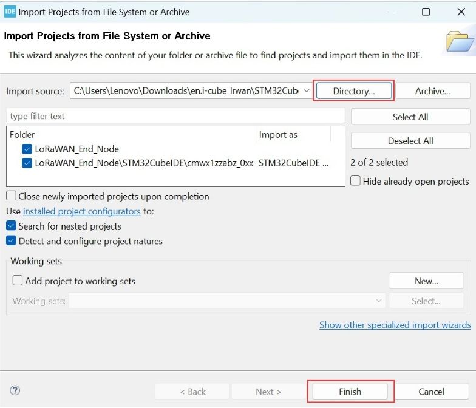Screen dimensions: 476x408
Task: Check Add project to working sets
Action: click(18, 281)
